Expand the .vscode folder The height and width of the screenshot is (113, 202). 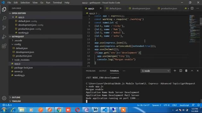pyautogui.click(x=13, y=40)
